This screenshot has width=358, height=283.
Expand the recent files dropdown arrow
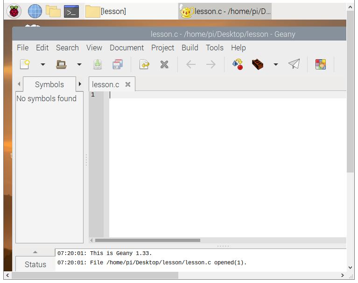(x=79, y=64)
